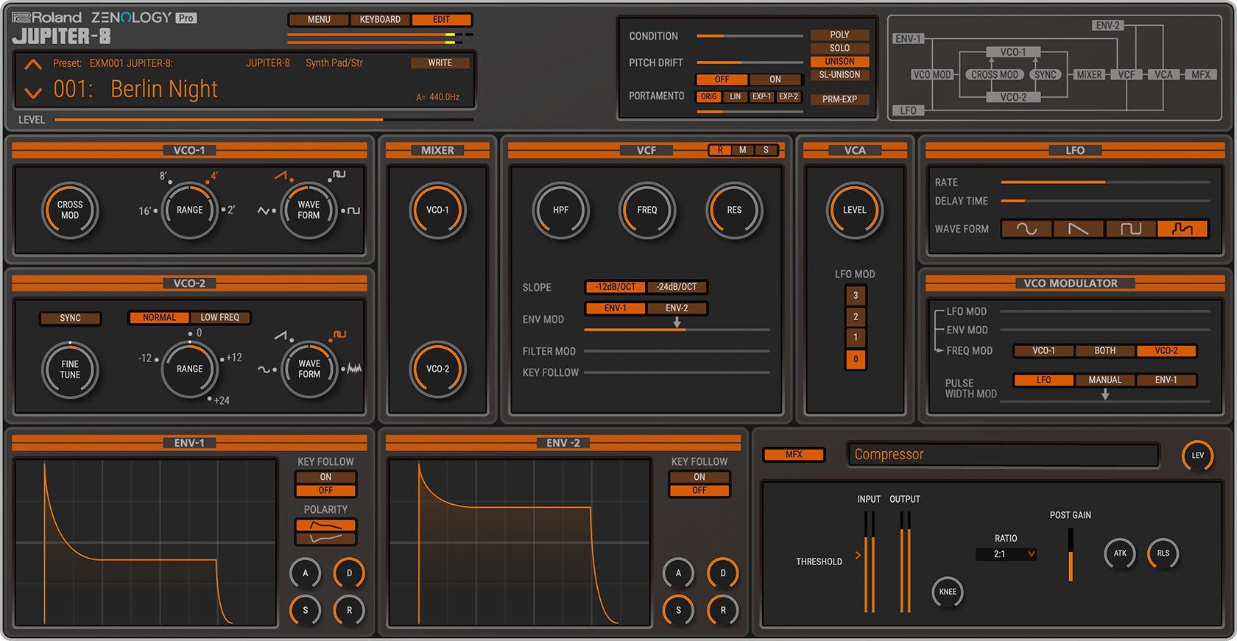Image resolution: width=1237 pixels, height=641 pixels.
Task: Select UNISON voice mode
Action: (839, 61)
